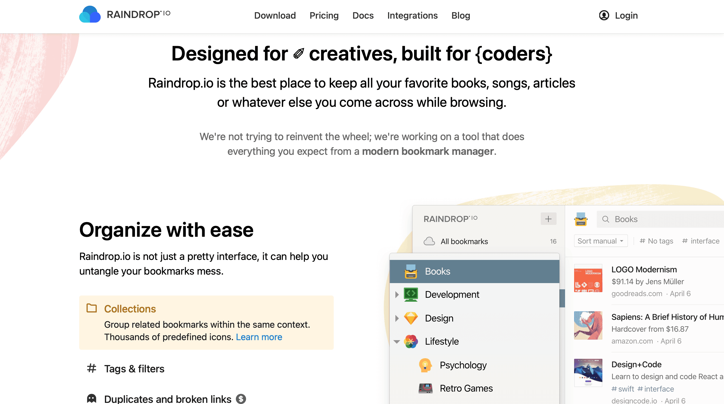The width and height of the screenshot is (724, 404).
Task: Click the typewriter icon beside search field
Action: point(581,219)
